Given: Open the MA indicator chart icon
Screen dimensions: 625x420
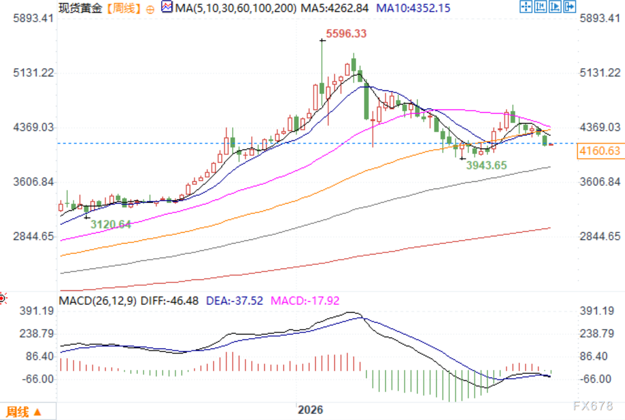Looking at the screenshot, I should pos(167,7).
